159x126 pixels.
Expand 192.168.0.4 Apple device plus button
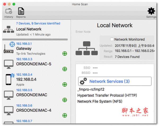64,84
